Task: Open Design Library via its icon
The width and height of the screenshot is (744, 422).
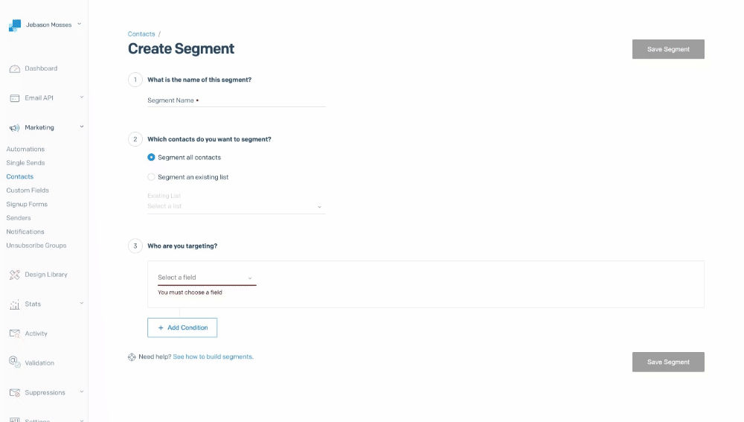Action: point(15,275)
